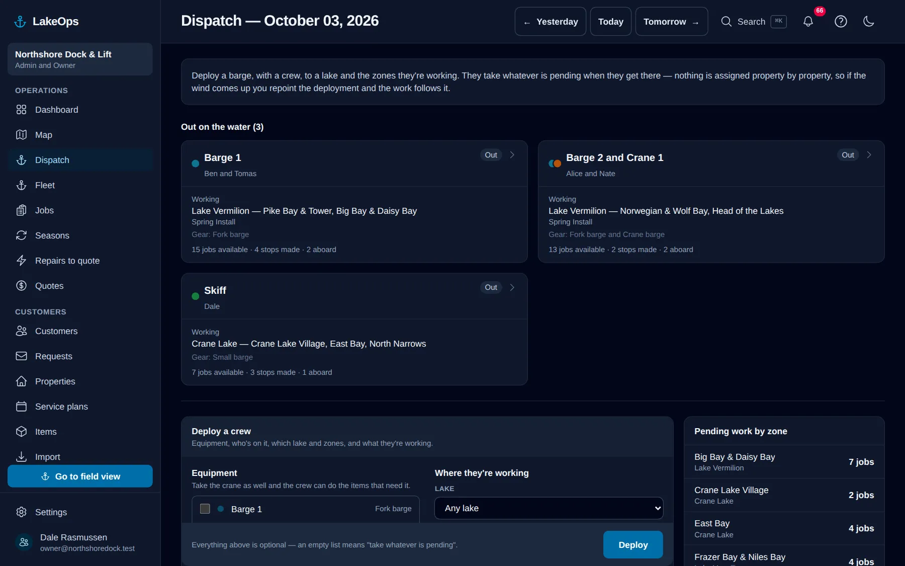The width and height of the screenshot is (905, 566).
Task: Open the Map page
Action: pos(80,135)
